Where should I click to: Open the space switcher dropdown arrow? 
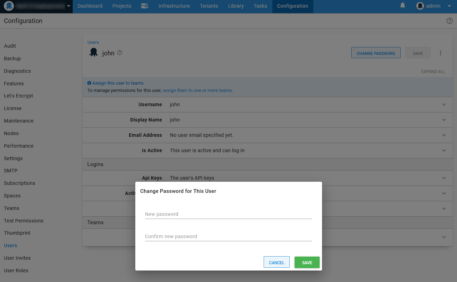click(69, 6)
